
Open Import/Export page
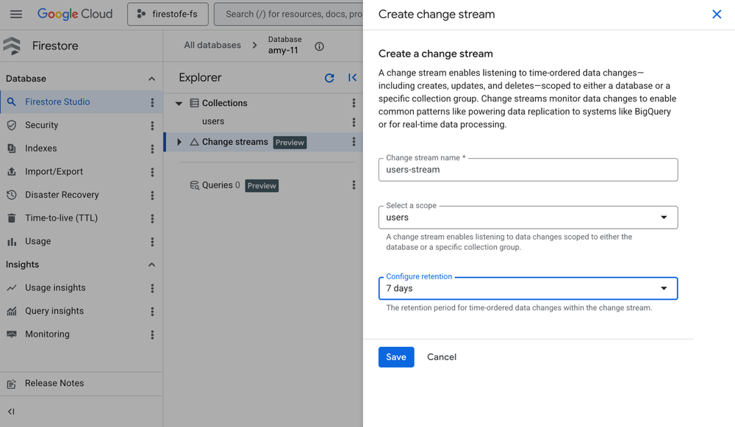click(54, 171)
